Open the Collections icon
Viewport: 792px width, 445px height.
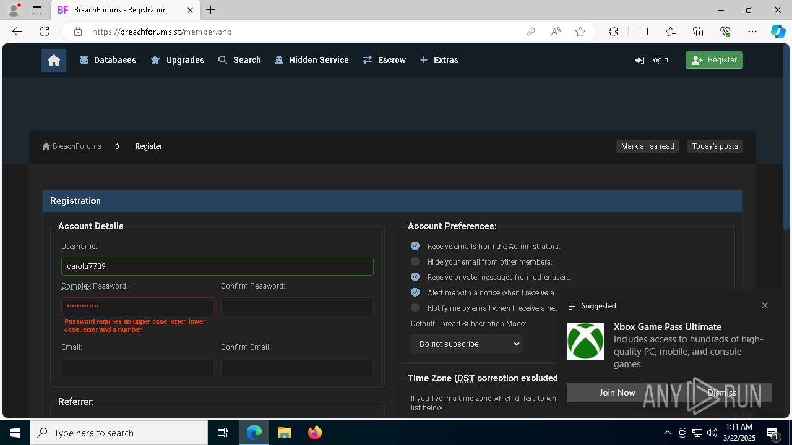[698, 32]
